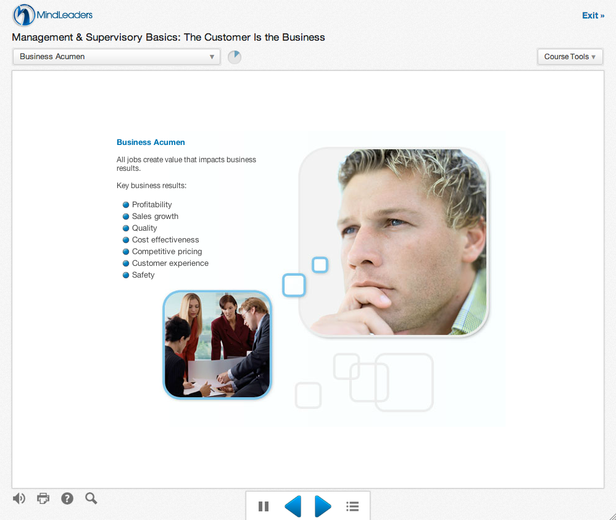The width and height of the screenshot is (616, 520).
Task: Click the thinking man photo
Action: [394, 242]
